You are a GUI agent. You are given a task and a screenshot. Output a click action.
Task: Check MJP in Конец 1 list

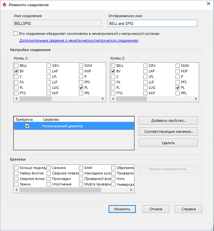click(x=81, y=71)
